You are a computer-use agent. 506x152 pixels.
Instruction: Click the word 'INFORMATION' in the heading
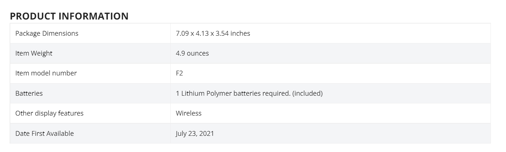[x=94, y=16]
